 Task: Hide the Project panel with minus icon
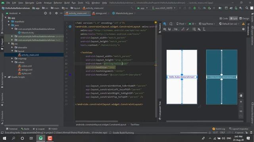coord(61,13)
